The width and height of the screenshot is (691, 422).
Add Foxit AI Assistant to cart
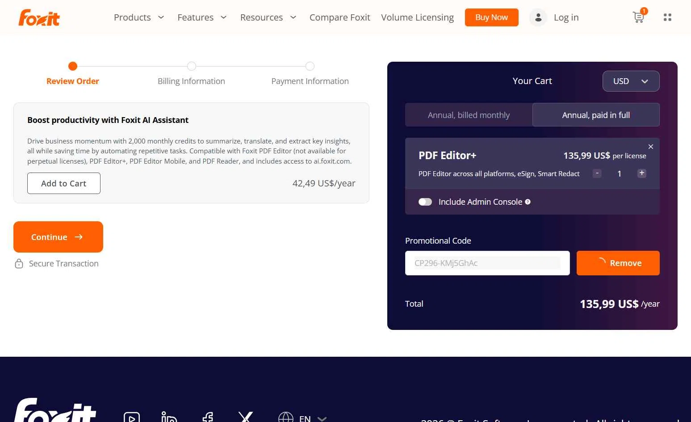coord(64,183)
